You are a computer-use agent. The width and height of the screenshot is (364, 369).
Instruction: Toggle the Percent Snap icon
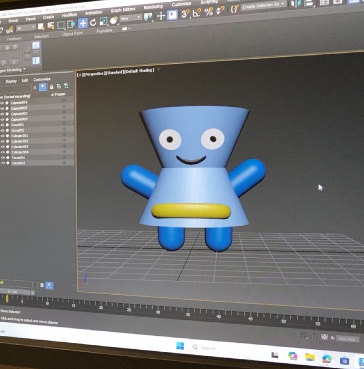(209, 11)
